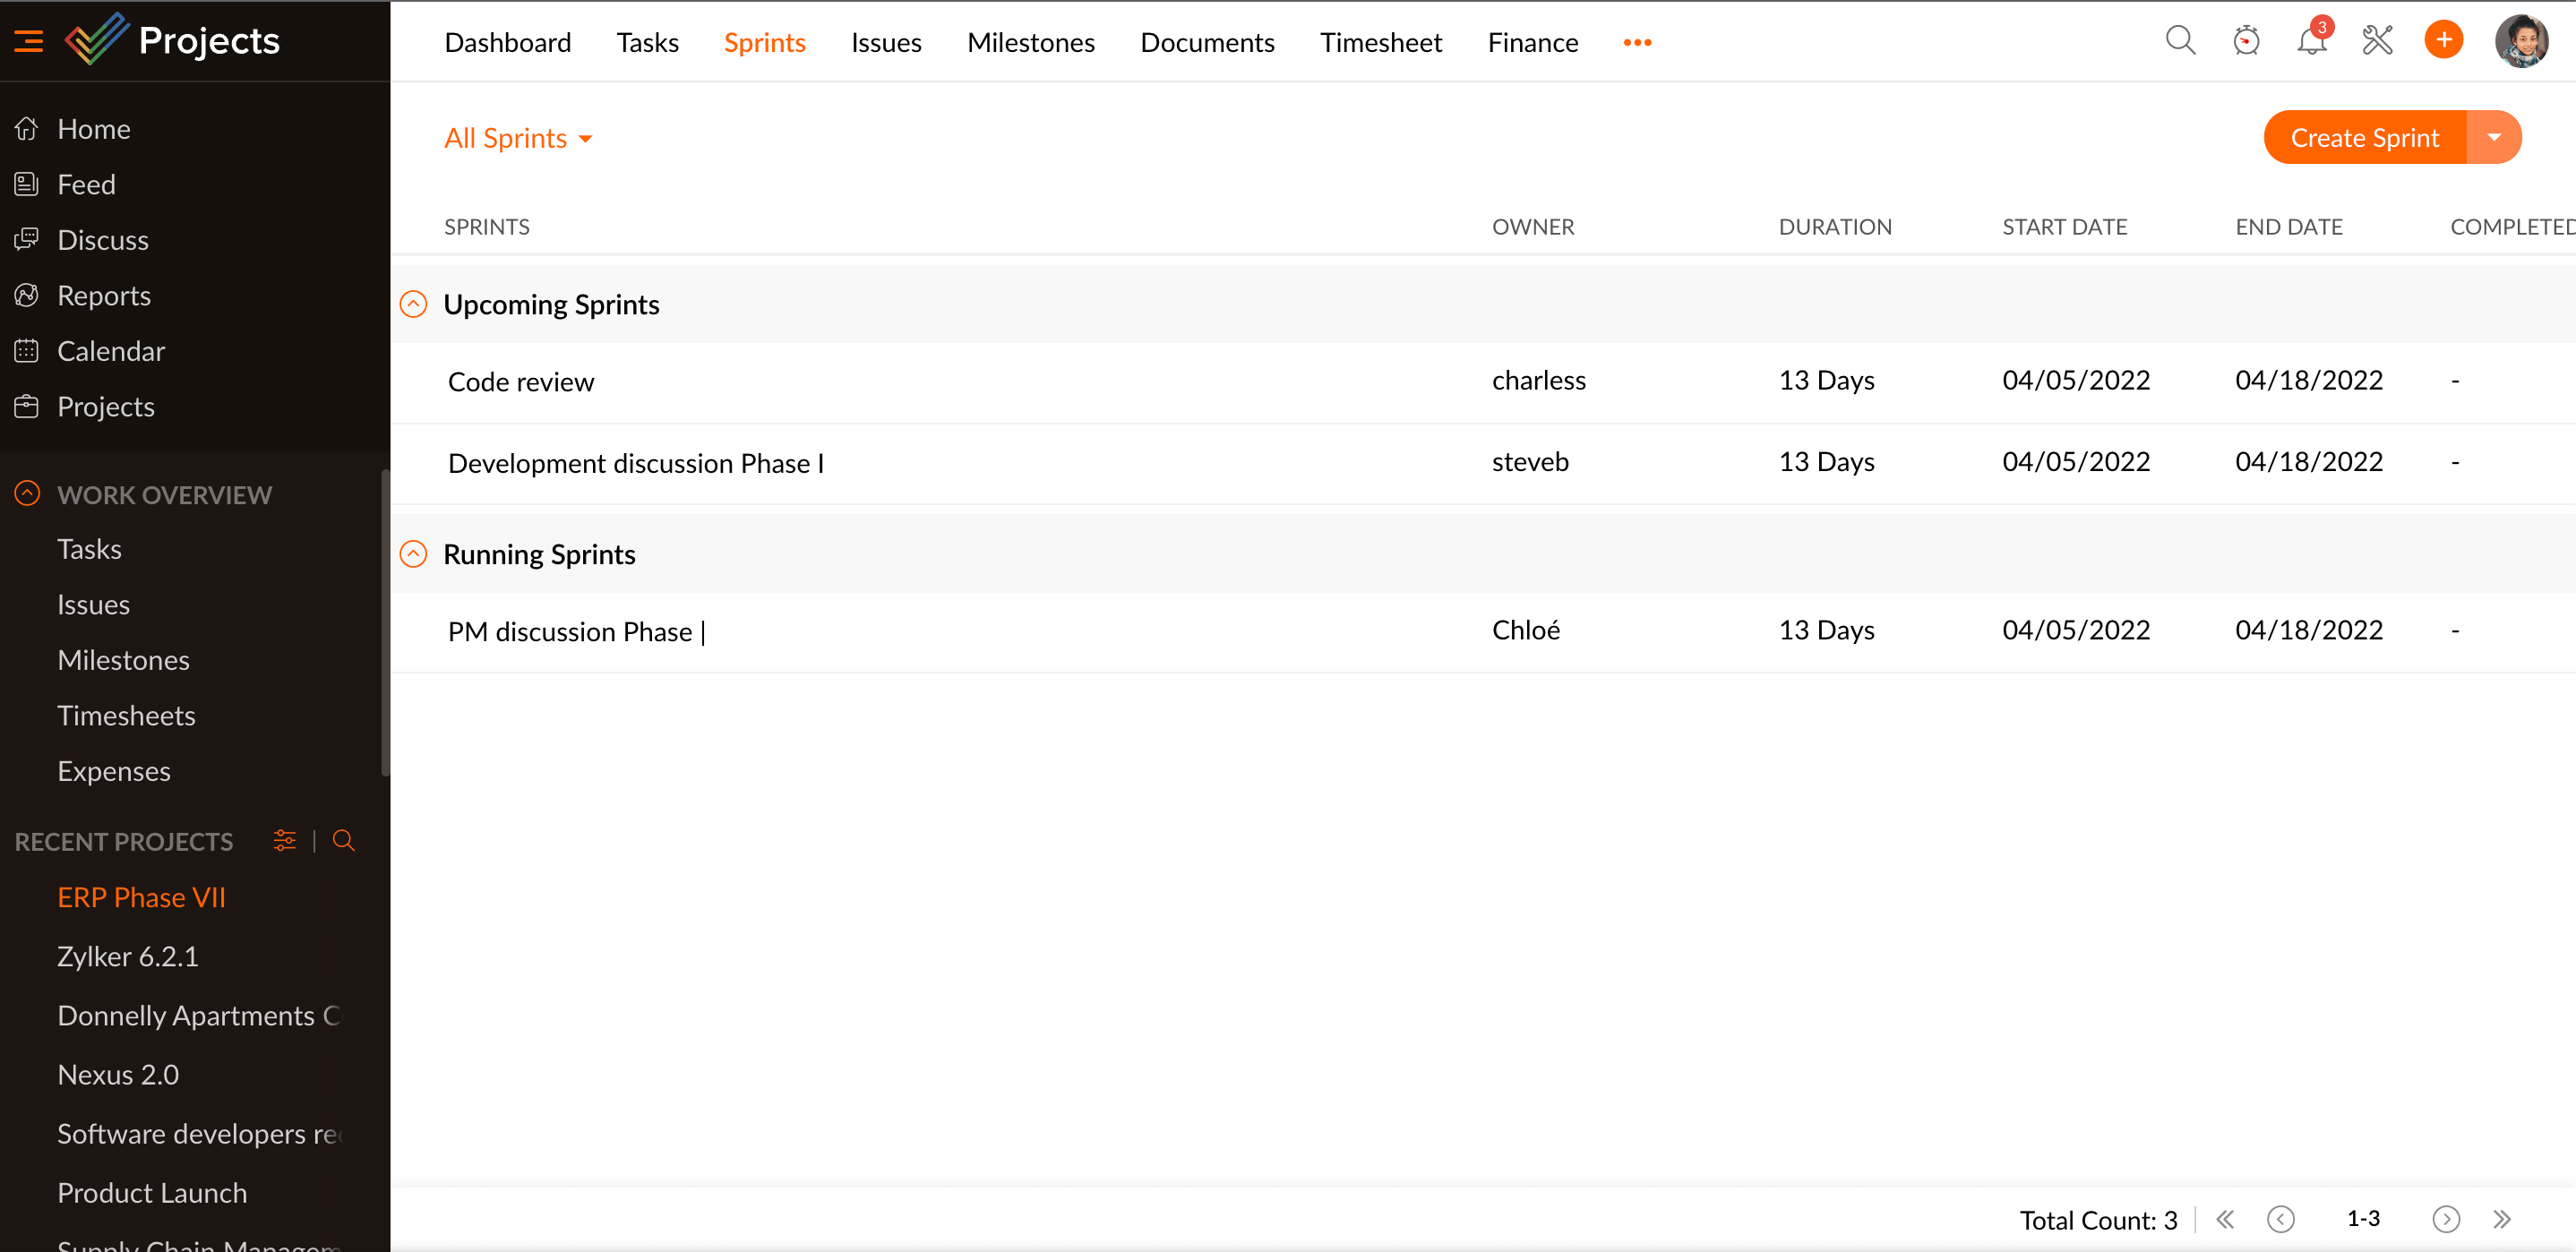Open the All Sprints filter dropdown
Image resolution: width=2576 pixels, height=1252 pixels.
(x=518, y=138)
